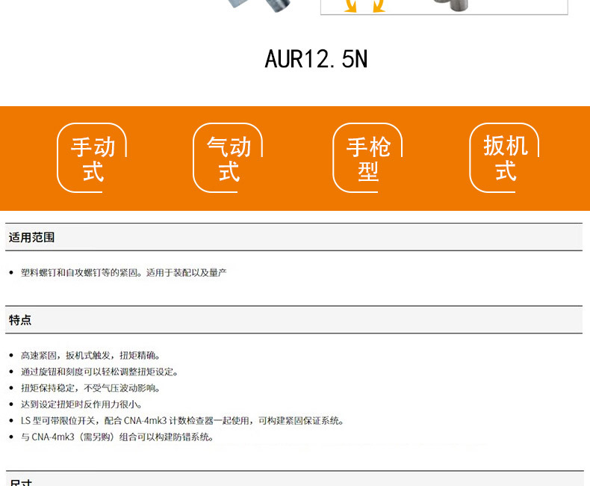
Task: Click the bullet 扭矩保持稳定，不受气压波动影响
Action: [90, 388]
